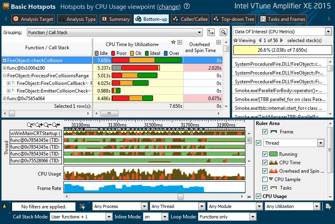Image resolution: width=335 pixels, height=224 pixels.
Task: Expand the FireObject::FireCollisionCallback row
Action: (x=8, y=83)
